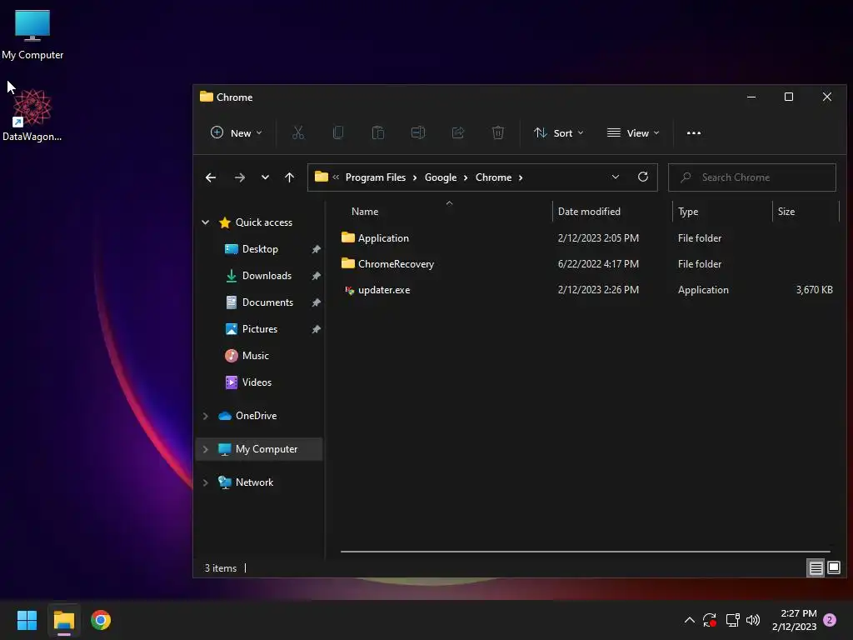Click the updater.exe file icon
The width and height of the screenshot is (853, 640).
pos(349,290)
